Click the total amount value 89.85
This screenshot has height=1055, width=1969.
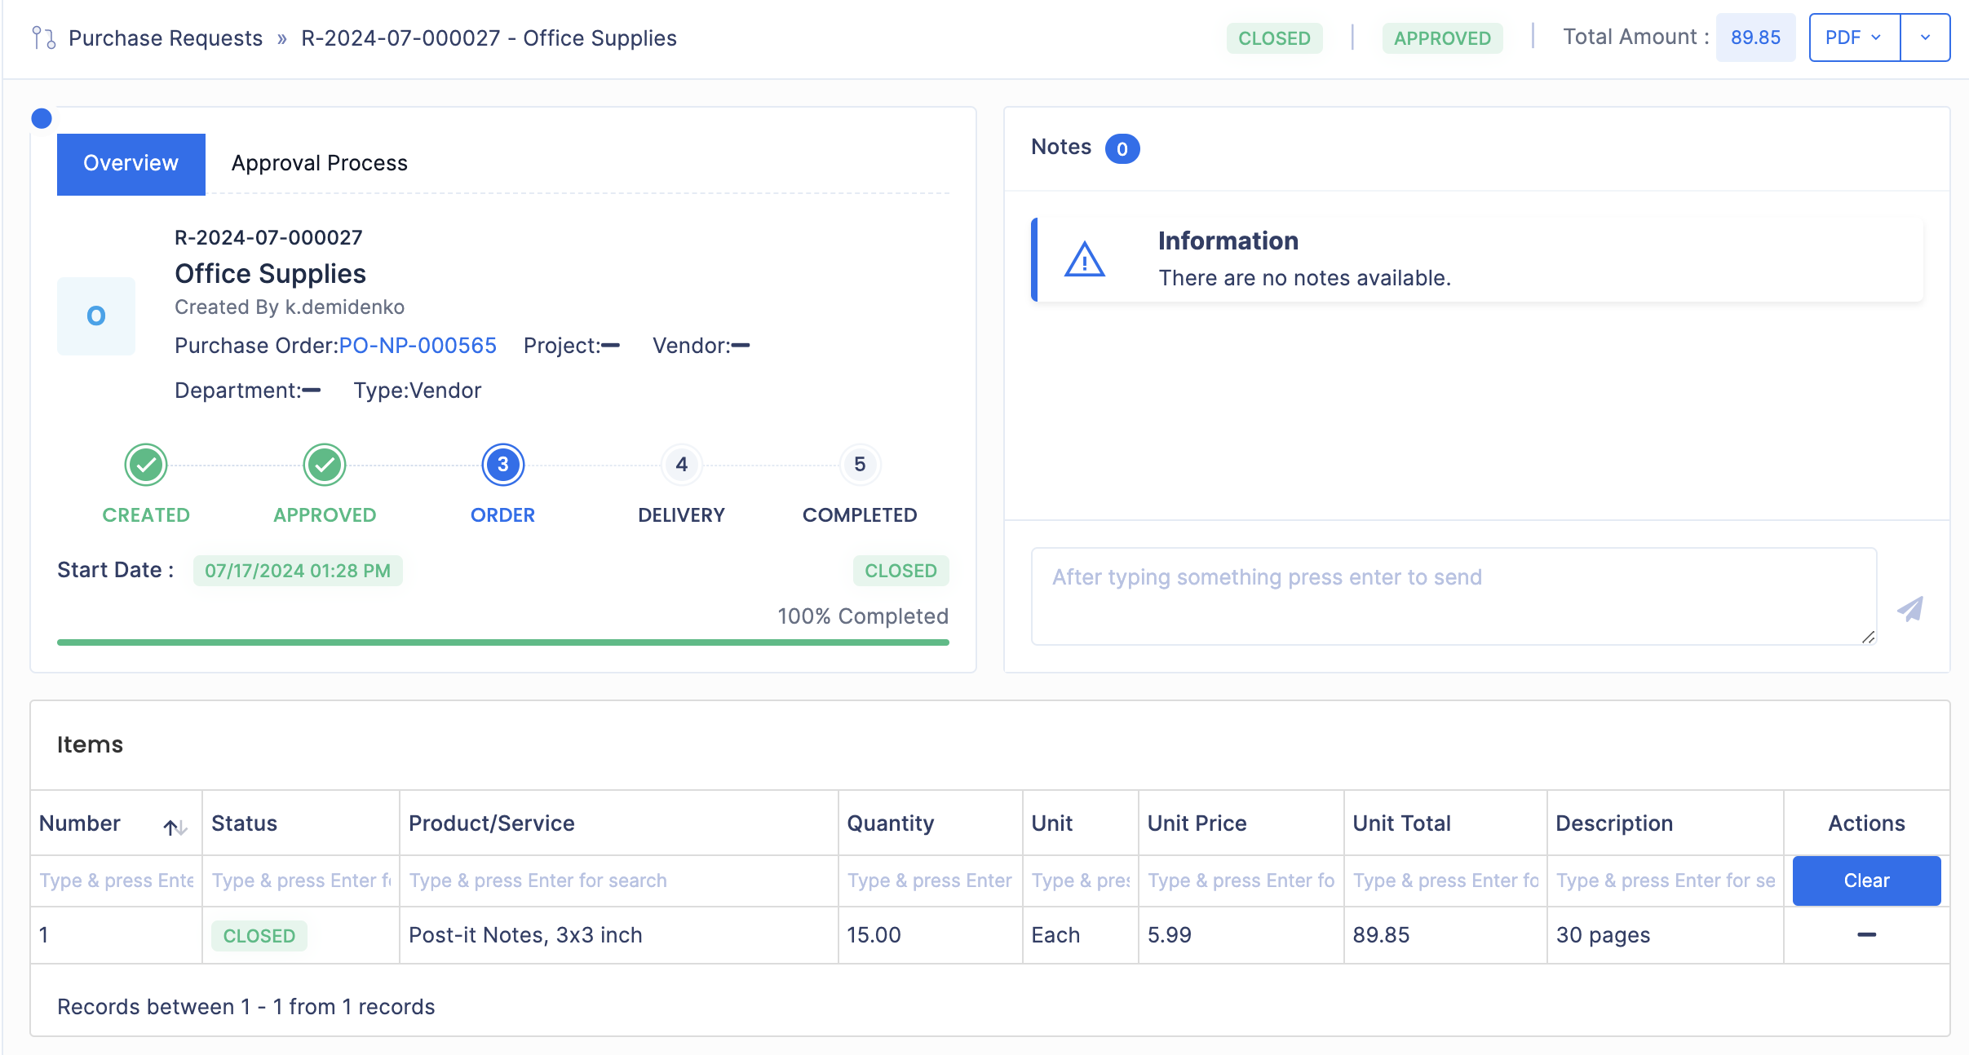(x=1755, y=38)
